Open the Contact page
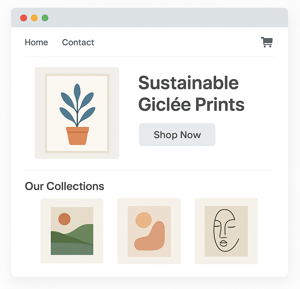The width and height of the screenshot is (300, 289). [x=78, y=43]
